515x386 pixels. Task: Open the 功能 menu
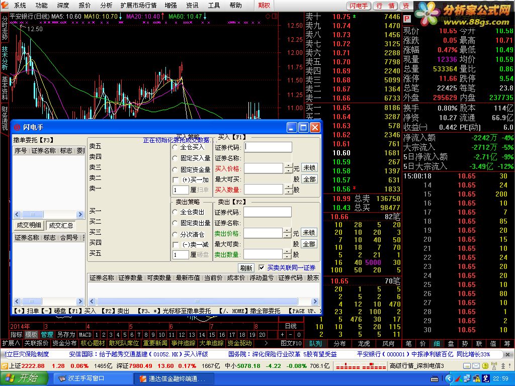click(x=41, y=6)
